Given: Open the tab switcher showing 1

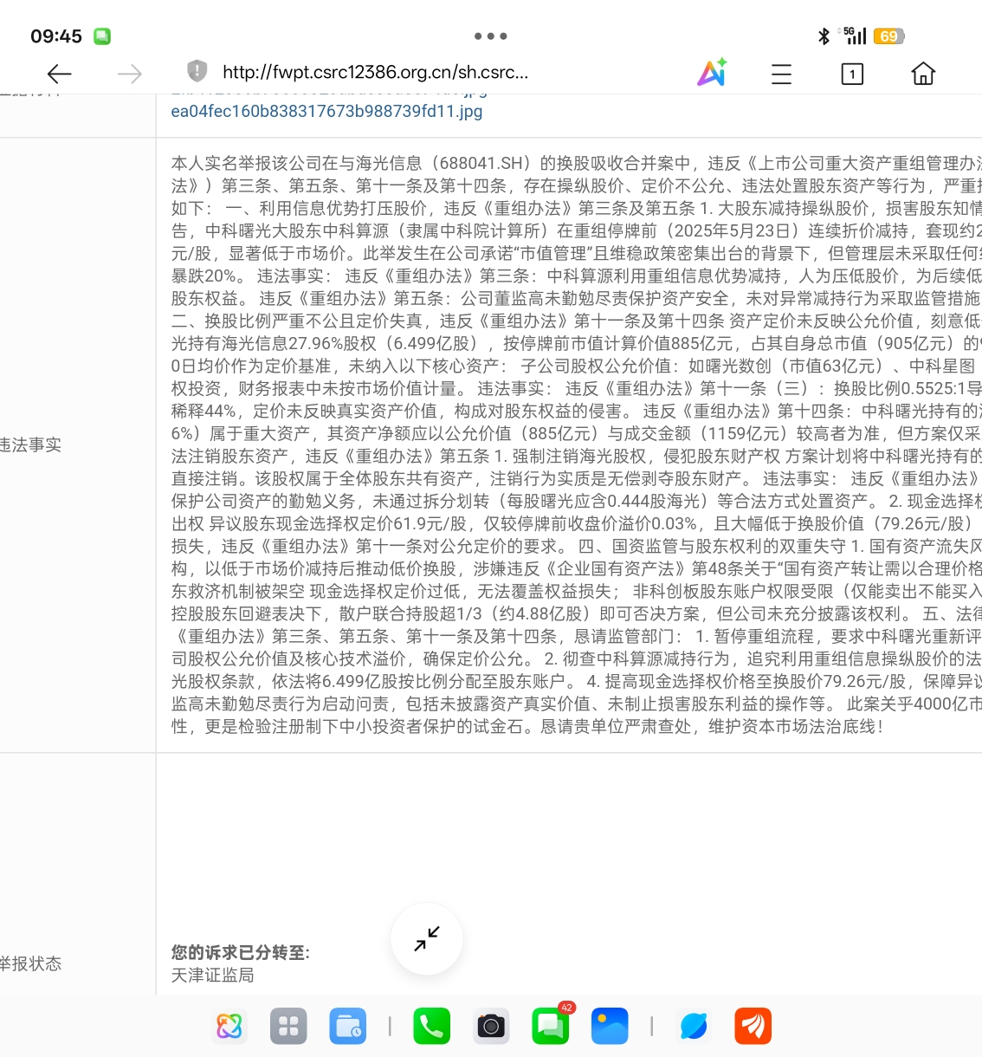Looking at the screenshot, I should 852,74.
